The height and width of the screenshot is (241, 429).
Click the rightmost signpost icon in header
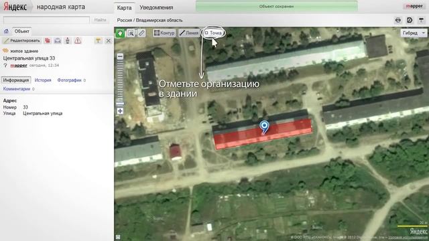point(421,20)
